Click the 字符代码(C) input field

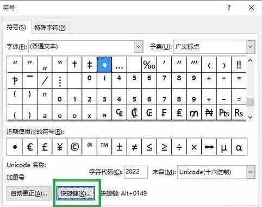tap(136, 172)
